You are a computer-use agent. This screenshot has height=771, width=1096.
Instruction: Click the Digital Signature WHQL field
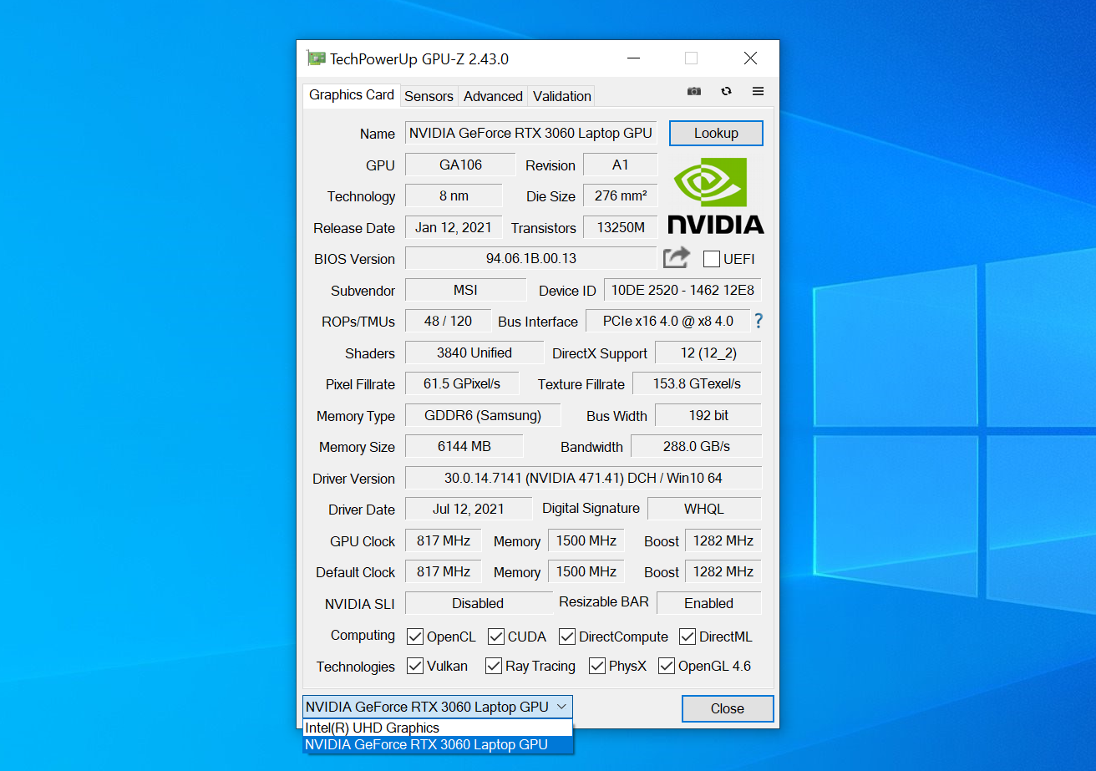pos(704,509)
